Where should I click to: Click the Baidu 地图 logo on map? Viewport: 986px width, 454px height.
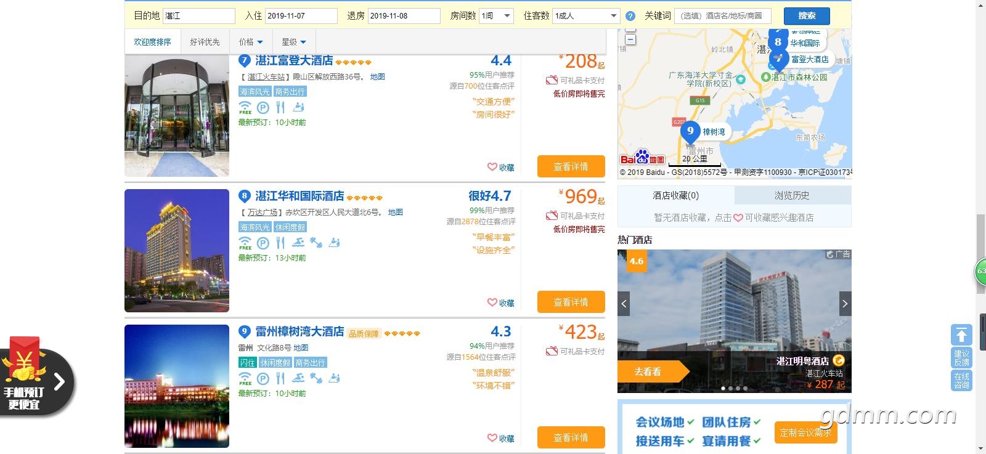coord(643,158)
